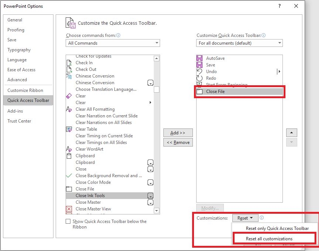The width and height of the screenshot is (319, 251).
Task: Close the PowerPoint Options dialog
Action: [296, 6]
